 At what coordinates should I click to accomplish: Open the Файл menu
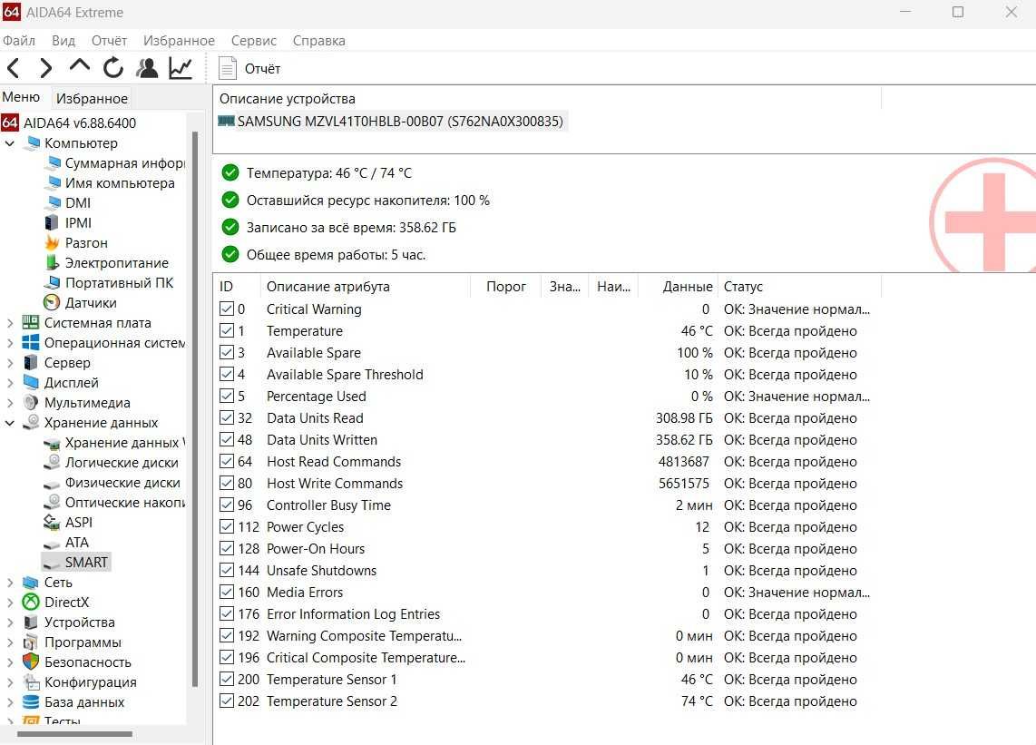tap(19, 40)
